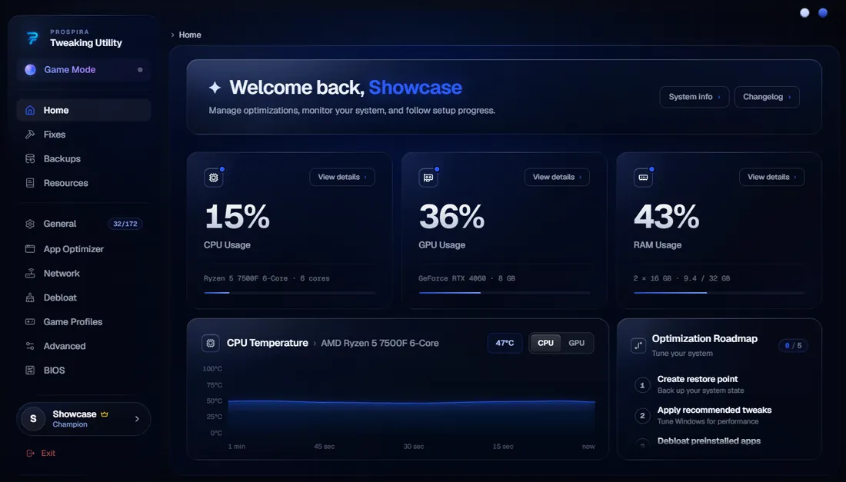This screenshot has height=482, width=846.
Task: Switch the temperature graph to GPU
Action: click(576, 343)
